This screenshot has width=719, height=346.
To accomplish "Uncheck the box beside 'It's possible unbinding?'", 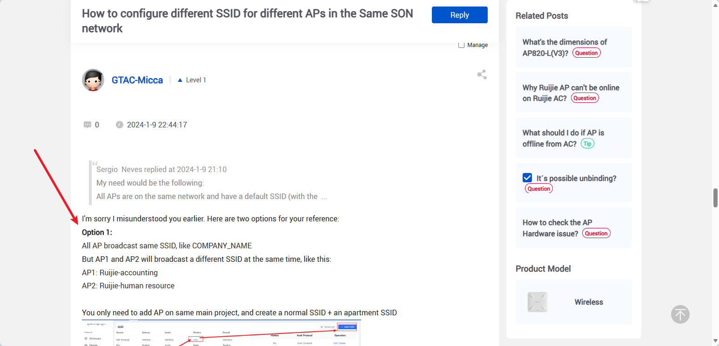I will click(x=527, y=178).
